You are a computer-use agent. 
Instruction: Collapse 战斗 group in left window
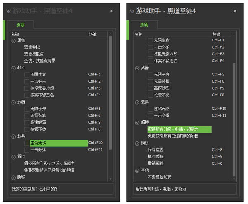click(x=14, y=68)
